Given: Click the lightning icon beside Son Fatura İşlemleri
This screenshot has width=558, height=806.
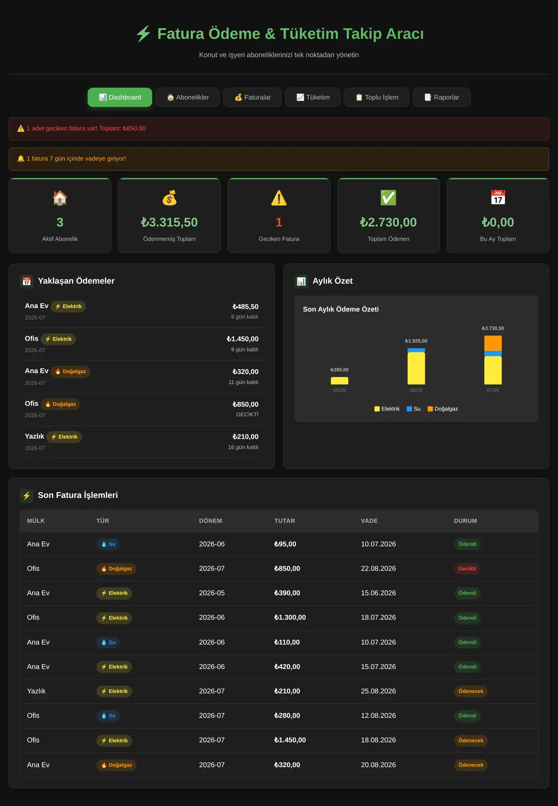Looking at the screenshot, I should click(27, 496).
